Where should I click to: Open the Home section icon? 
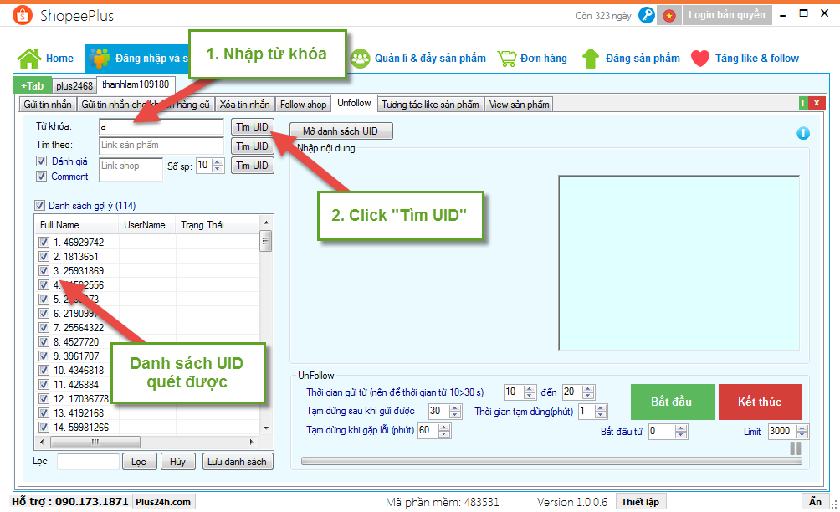29,59
